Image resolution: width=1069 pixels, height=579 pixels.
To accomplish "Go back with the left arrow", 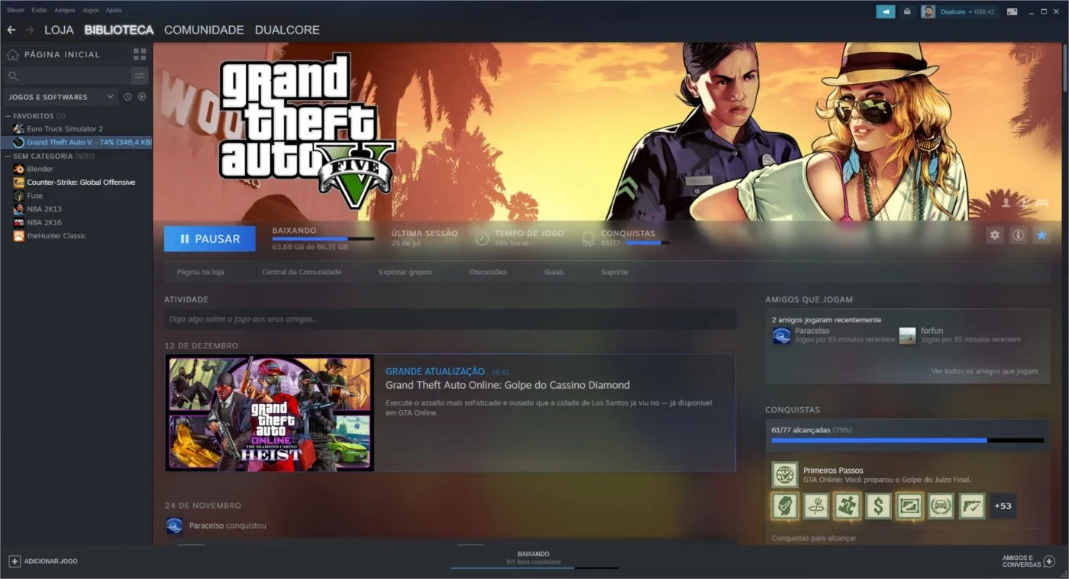I will [11, 30].
